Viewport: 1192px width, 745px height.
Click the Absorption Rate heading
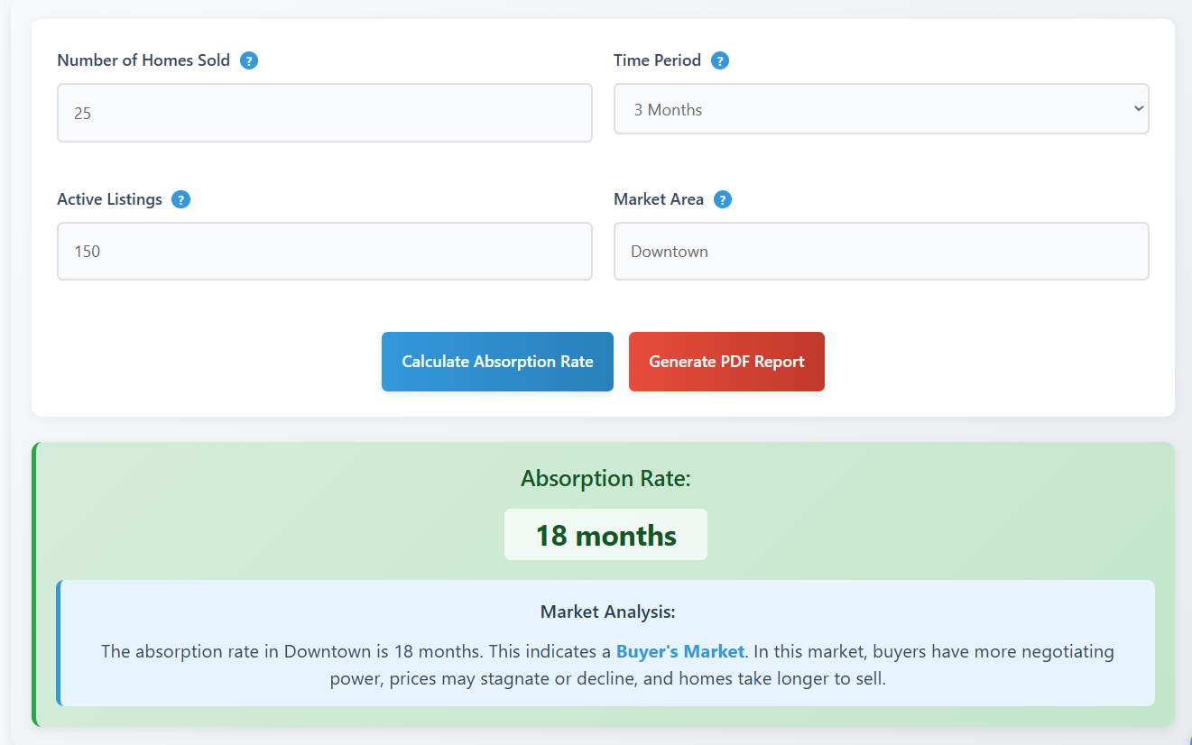(x=605, y=478)
